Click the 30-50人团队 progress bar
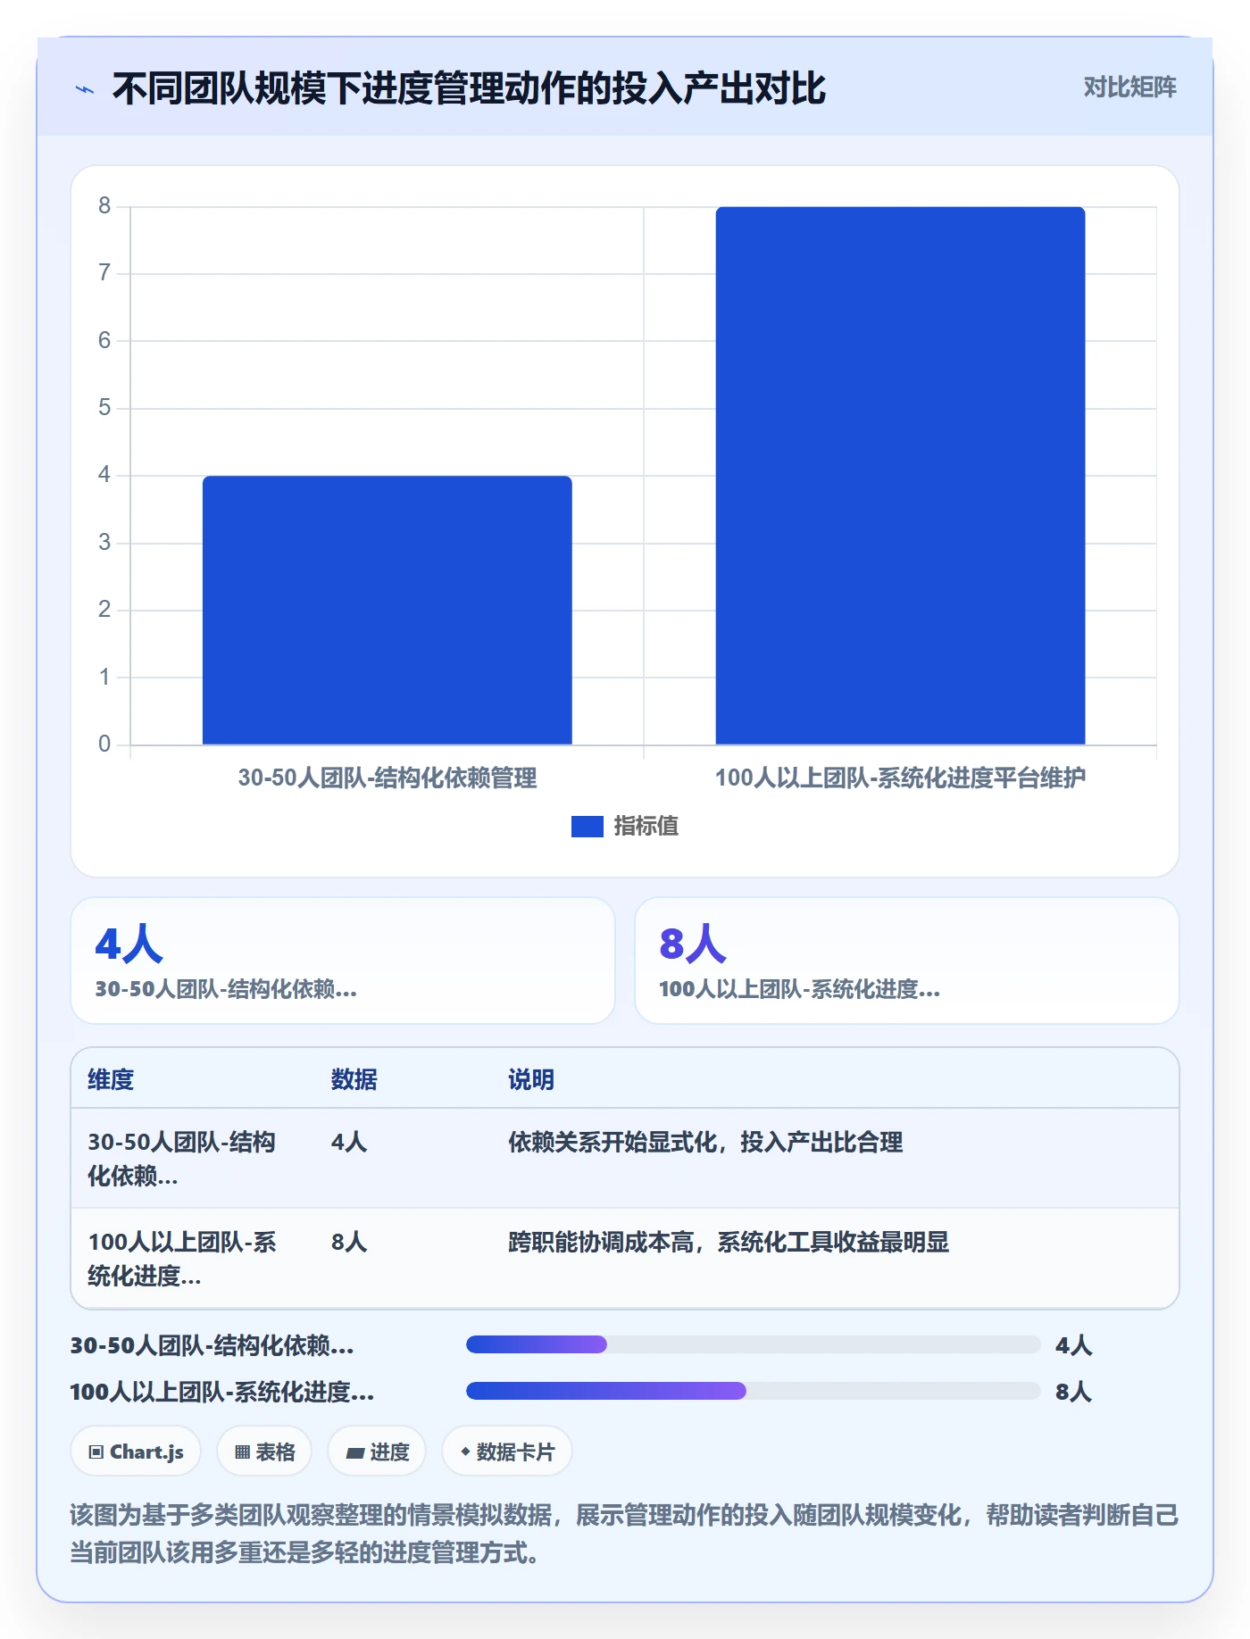Image resolution: width=1250 pixels, height=1639 pixels. 753,1344
